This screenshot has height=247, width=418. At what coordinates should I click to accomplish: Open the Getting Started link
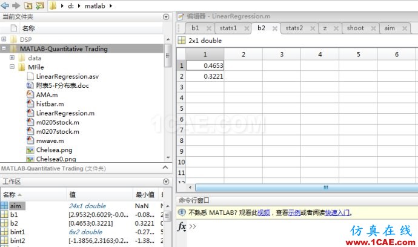pos(337,212)
